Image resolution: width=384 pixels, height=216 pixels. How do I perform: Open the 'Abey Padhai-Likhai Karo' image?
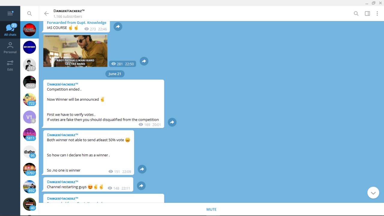click(75, 51)
